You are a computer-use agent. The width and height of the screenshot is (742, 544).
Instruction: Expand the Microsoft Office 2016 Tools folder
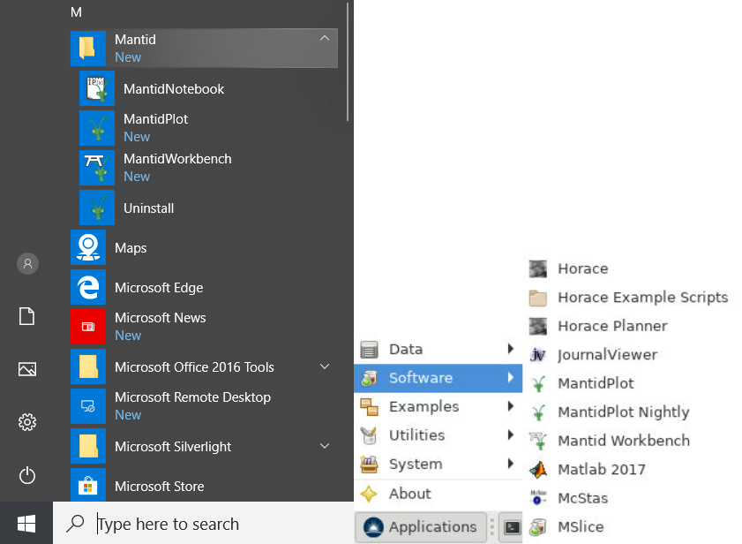tap(324, 366)
